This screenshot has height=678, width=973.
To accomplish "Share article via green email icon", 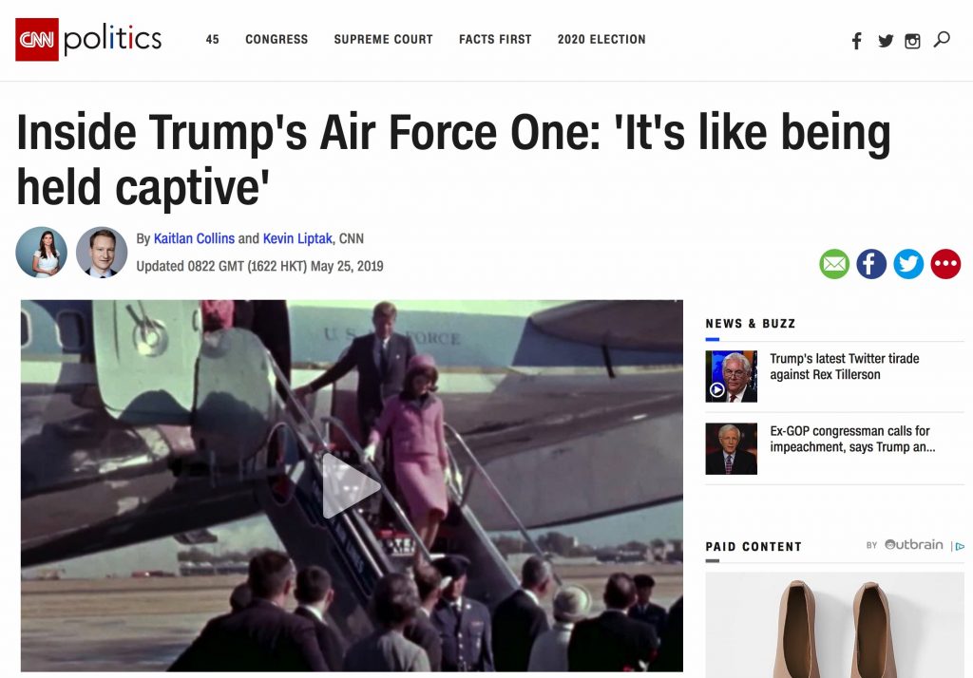I will pos(834,264).
